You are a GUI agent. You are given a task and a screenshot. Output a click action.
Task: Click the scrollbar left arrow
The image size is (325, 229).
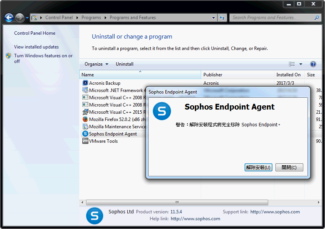point(82,202)
